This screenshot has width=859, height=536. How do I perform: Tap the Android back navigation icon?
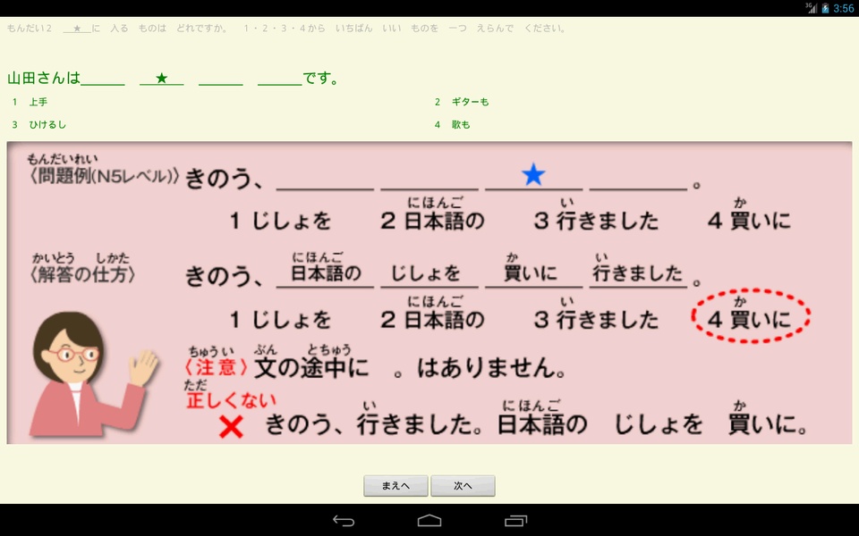(344, 521)
